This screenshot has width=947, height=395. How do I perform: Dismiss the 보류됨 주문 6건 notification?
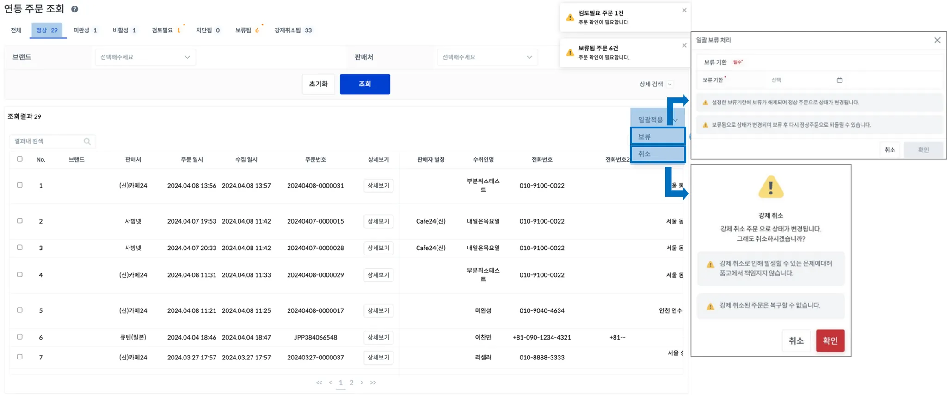[x=684, y=45]
